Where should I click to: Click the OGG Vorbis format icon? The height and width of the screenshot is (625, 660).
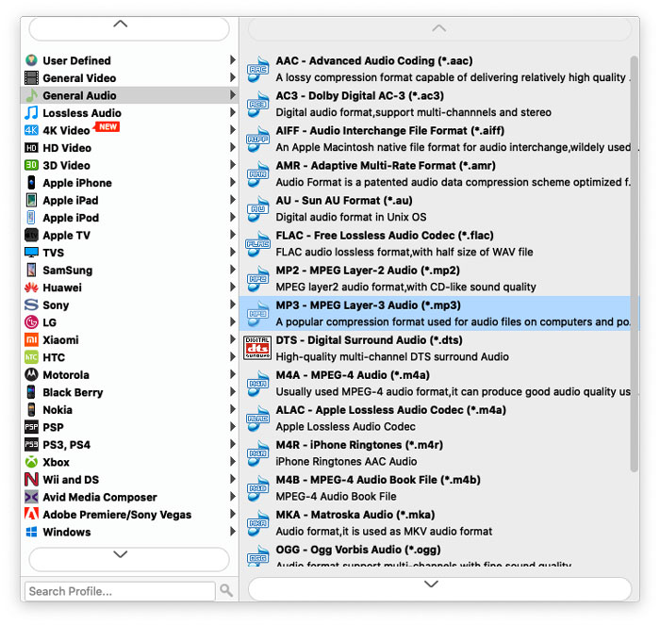[257, 555]
